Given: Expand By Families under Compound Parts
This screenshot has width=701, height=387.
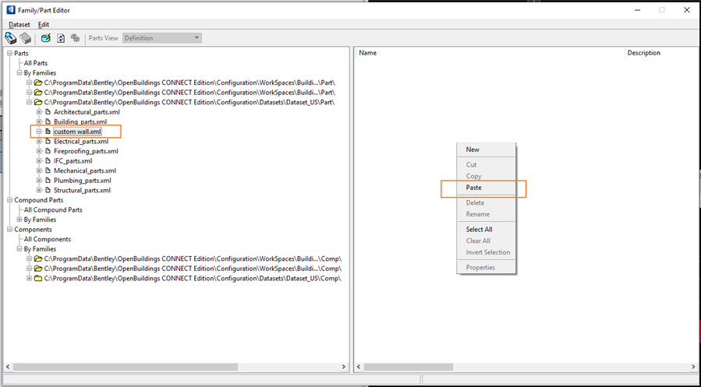Looking at the screenshot, I should (19, 220).
